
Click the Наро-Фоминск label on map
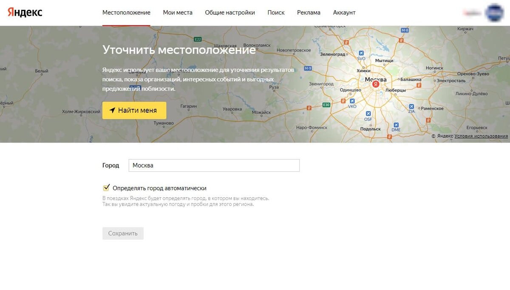pos(312,128)
